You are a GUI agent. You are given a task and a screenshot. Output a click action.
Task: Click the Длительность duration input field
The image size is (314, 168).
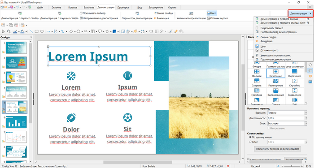point(286,118)
